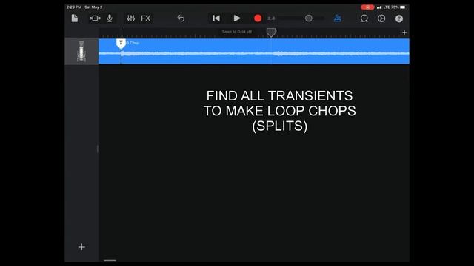Toggle the metronome
Viewport: 474px width, 266px height.
click(338, 18)
